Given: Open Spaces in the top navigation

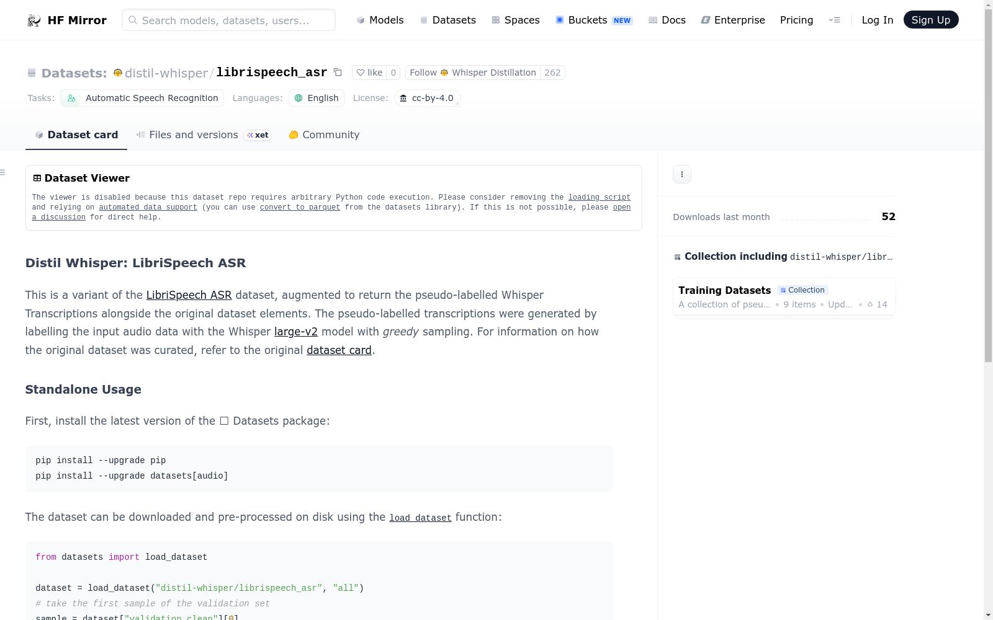Looking at the screenshot, I should pyautogui.click(x=516, y=20).
